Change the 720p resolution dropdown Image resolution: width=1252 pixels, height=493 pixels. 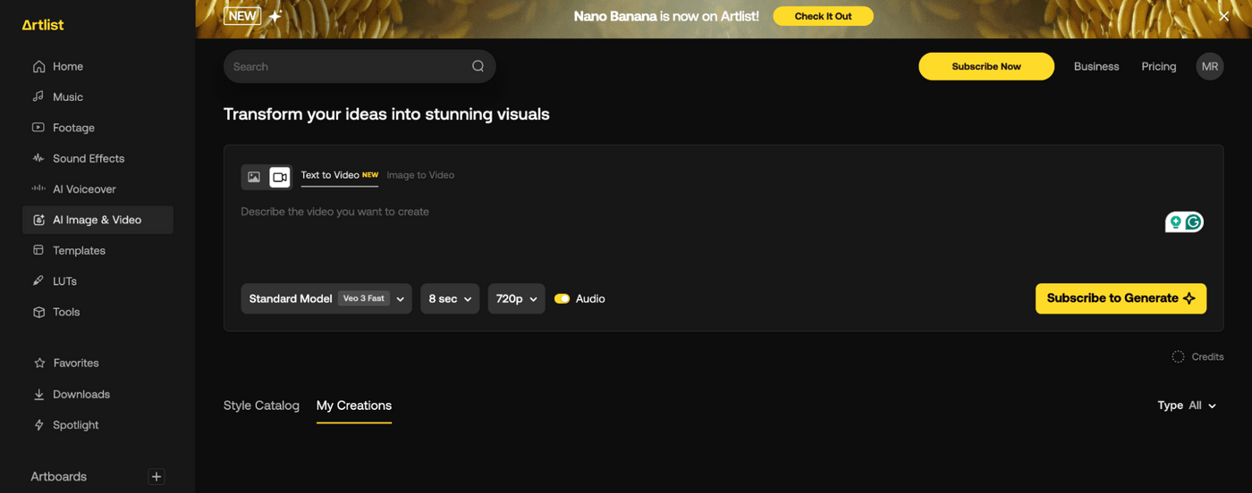[x=516, y=299]
